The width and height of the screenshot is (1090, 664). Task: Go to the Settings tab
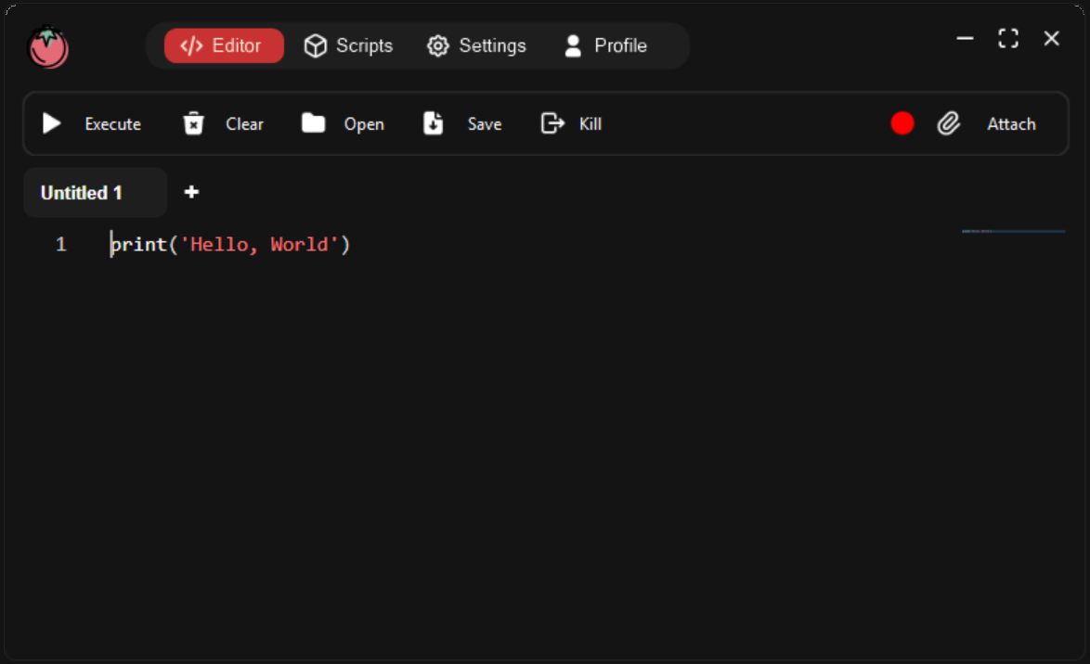[x=476, y=45]
